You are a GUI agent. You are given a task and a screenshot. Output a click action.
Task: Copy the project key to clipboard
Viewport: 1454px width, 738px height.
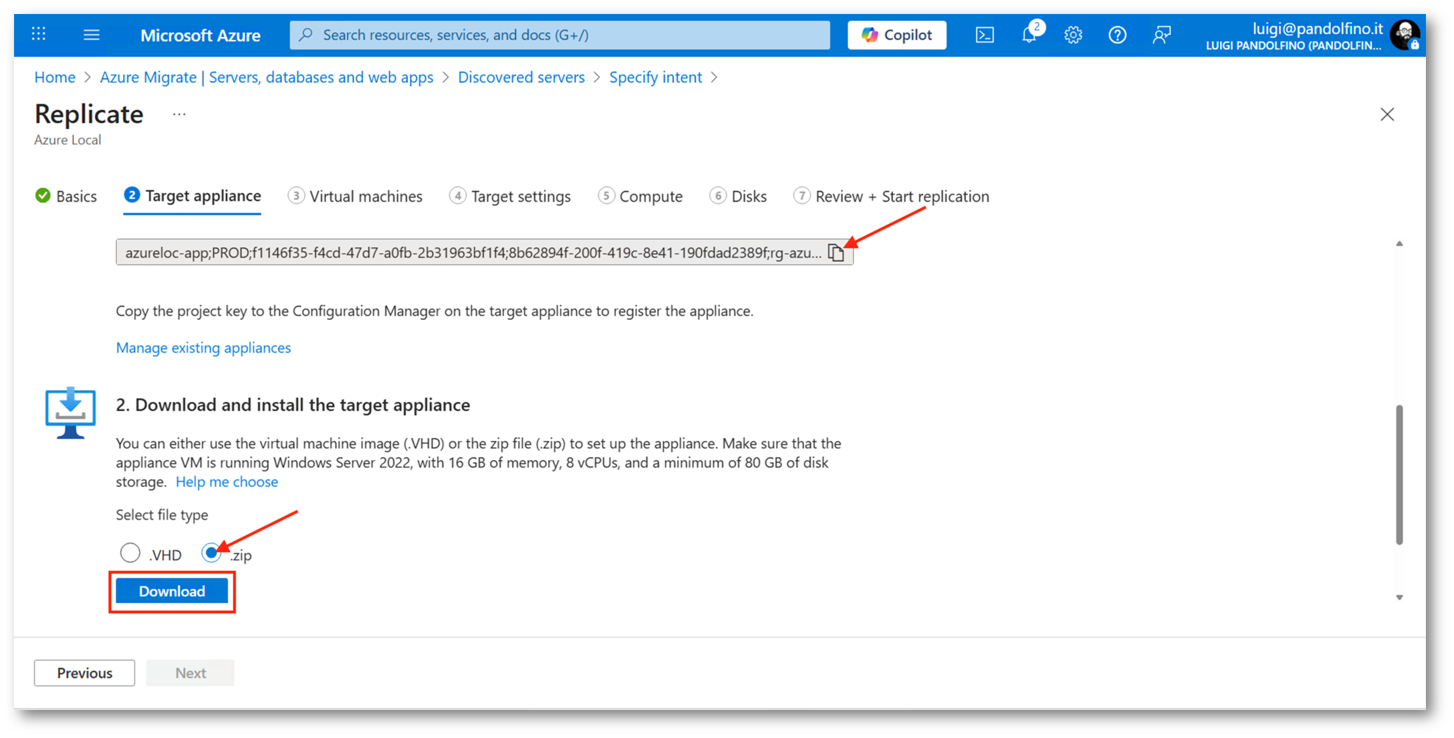point(836,252)
